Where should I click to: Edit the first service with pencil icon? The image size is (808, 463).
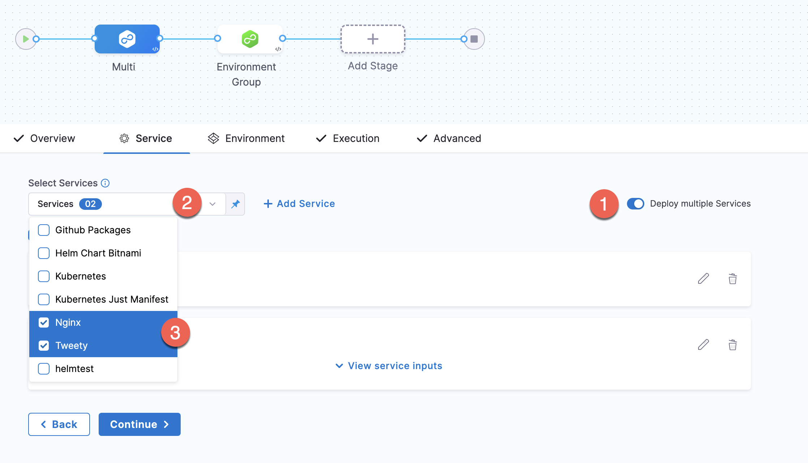point(703,279)
